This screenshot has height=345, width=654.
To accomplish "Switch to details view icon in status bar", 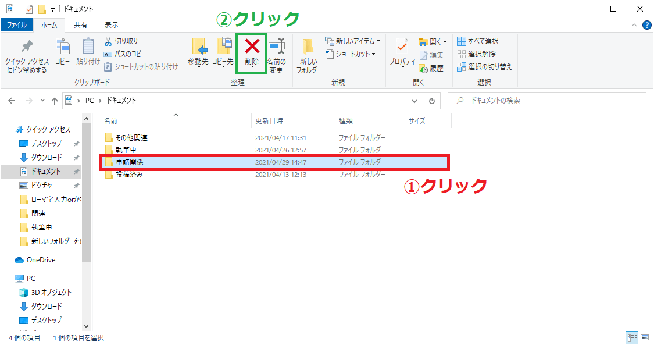I will click(632, 337).
